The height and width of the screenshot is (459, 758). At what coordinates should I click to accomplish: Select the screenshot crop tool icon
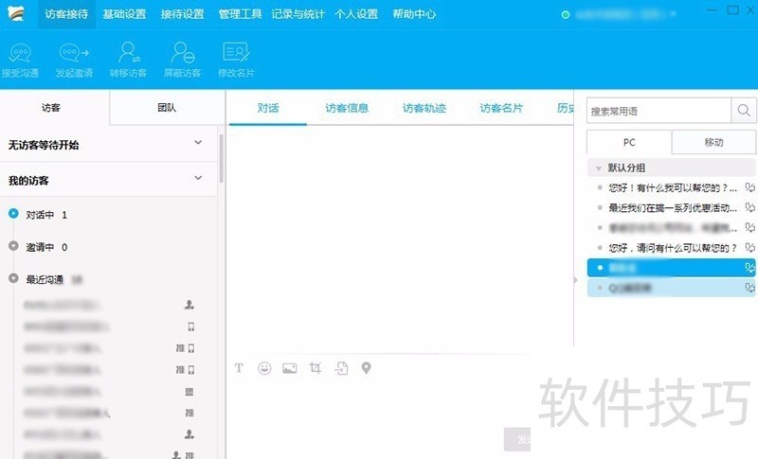(316, 368)
